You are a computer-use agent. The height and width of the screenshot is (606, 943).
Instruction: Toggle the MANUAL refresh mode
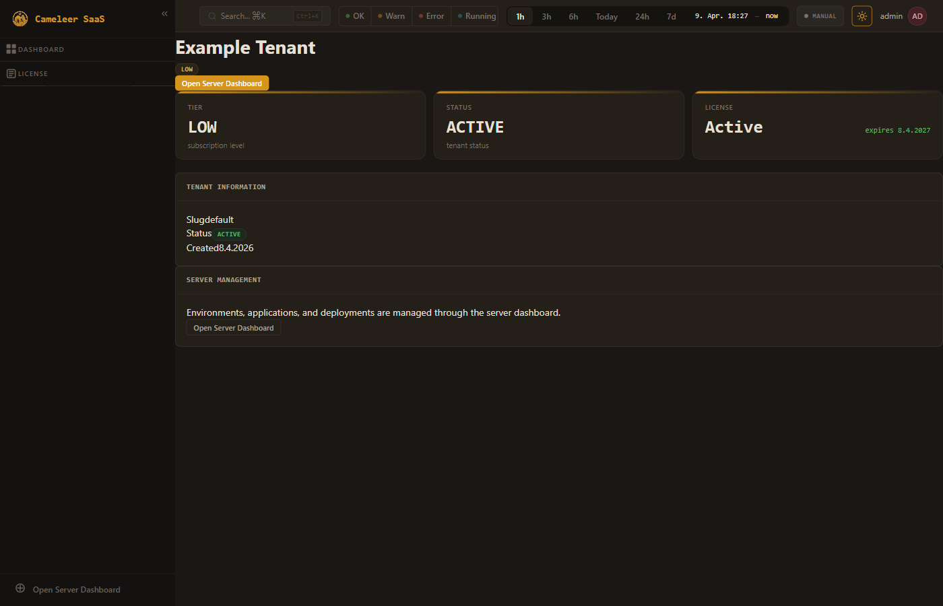click(820, 16)
